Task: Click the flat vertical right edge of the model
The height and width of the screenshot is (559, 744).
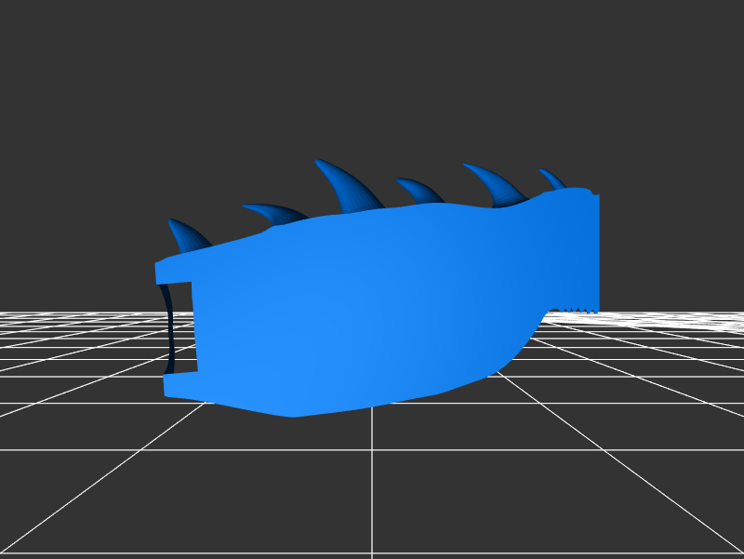Action: tap(596, 251)
